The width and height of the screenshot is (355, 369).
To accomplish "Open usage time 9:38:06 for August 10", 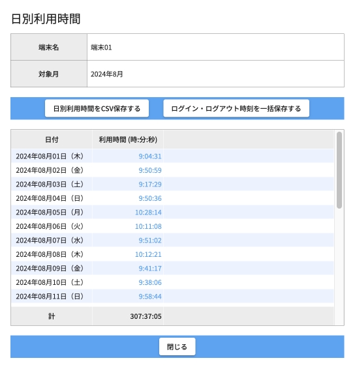I will tap(150, 282).
